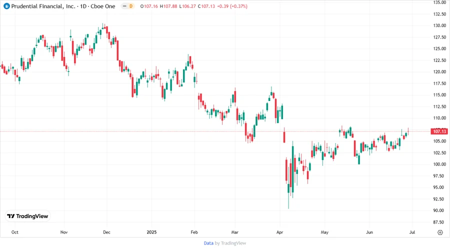Image resolution: width=450 pixels, height=249 pixels.
Task: Click the Jul label on time axis
Action: [412, 232]
